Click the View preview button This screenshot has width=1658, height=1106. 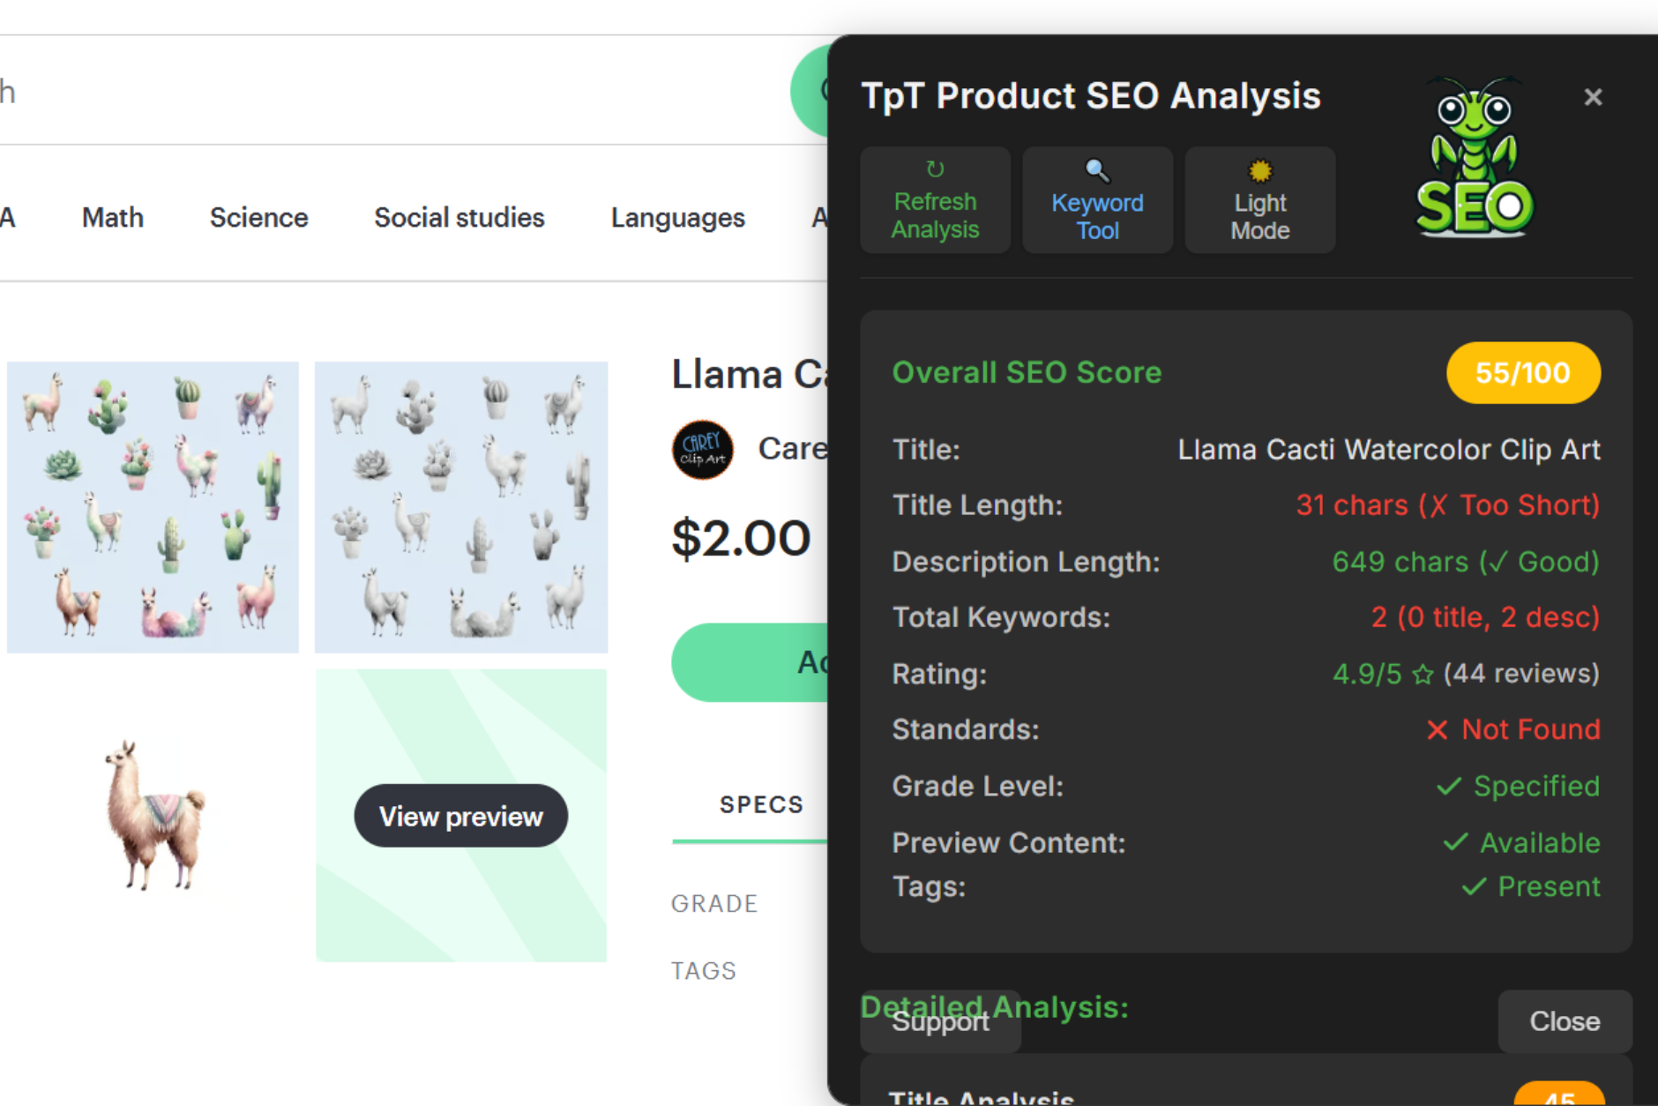(460, 816)
